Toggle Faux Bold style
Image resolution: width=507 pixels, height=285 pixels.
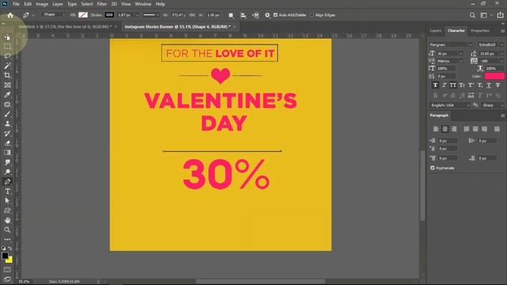pos(435,85)
